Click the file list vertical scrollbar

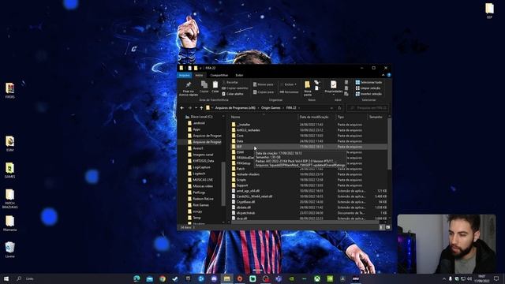[x=389, y=144]
